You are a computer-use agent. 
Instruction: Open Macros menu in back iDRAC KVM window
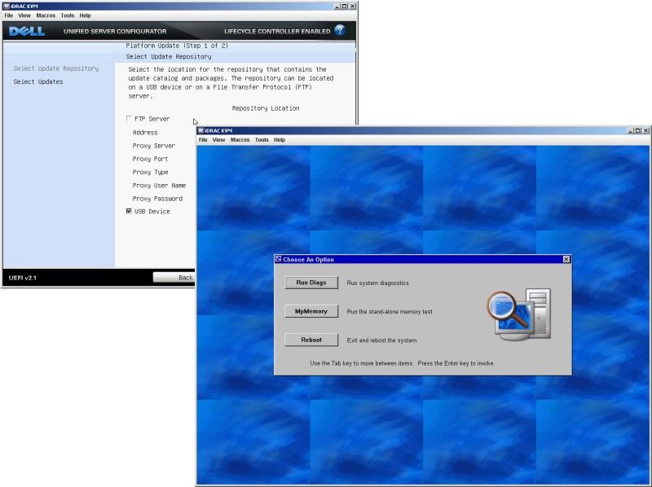click(46, 15)
